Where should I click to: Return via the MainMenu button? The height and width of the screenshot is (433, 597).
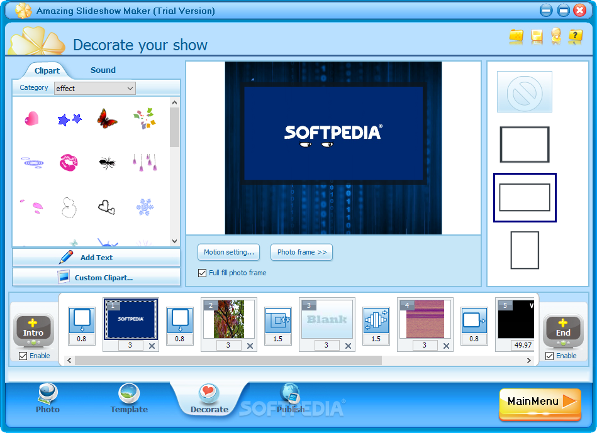click(540, 403)
